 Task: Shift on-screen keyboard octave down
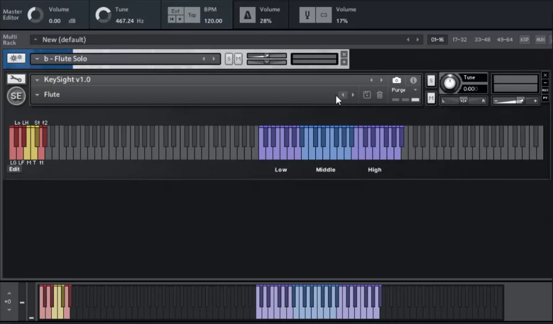[x=9, y=310]
